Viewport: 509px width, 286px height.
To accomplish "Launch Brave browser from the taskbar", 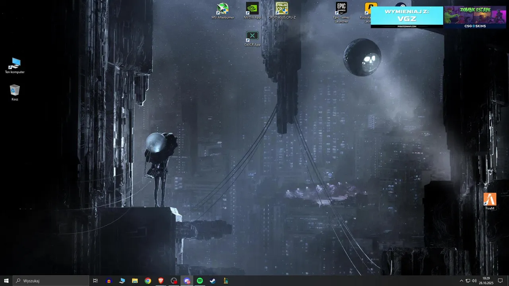I will 161,281.
